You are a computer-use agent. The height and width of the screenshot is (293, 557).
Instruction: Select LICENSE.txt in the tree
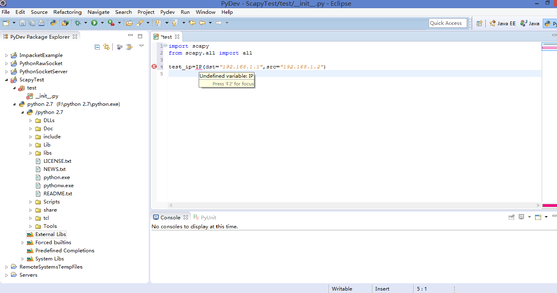pyautogui.click(x=53, y=161)
